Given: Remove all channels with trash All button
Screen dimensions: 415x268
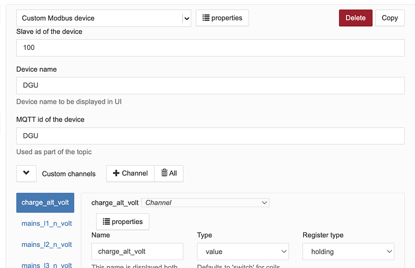Looking at the screenshot, I should (169, 173).
